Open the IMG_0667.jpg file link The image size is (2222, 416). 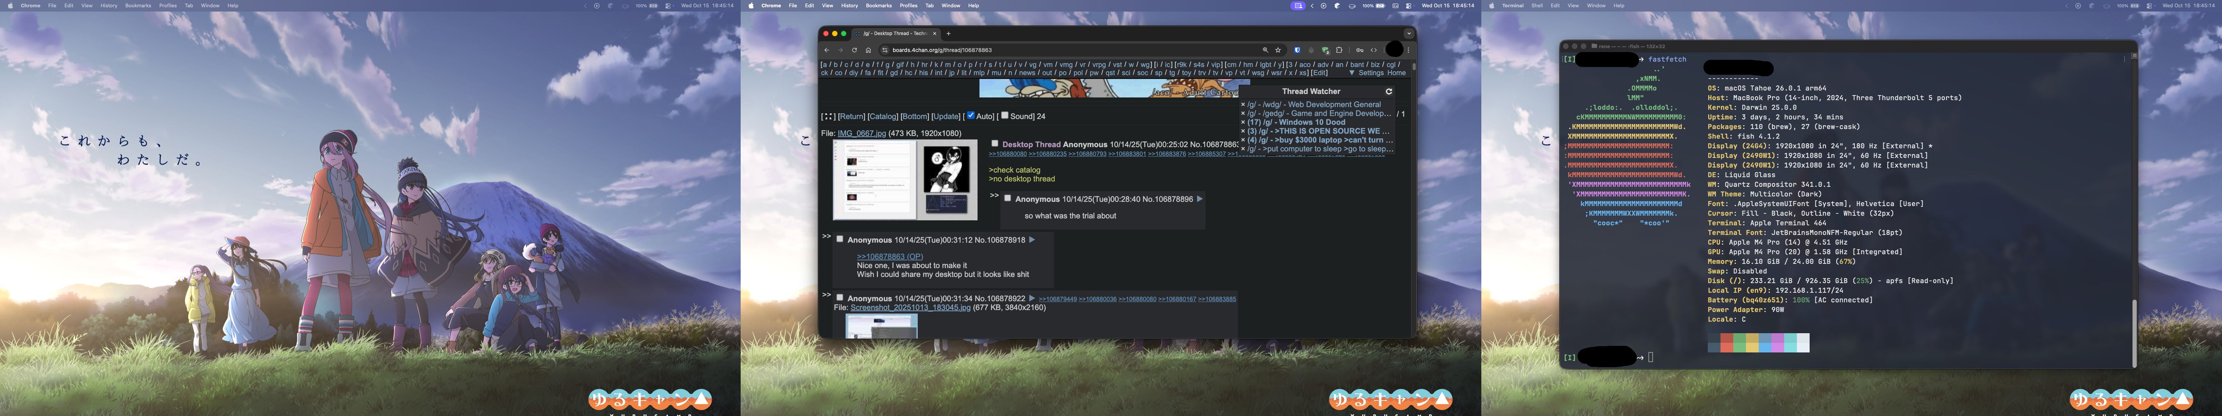[x=861, y=134]
